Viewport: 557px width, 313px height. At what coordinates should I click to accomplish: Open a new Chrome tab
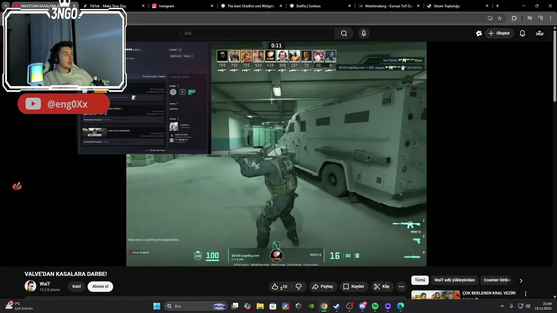(497, 6)
